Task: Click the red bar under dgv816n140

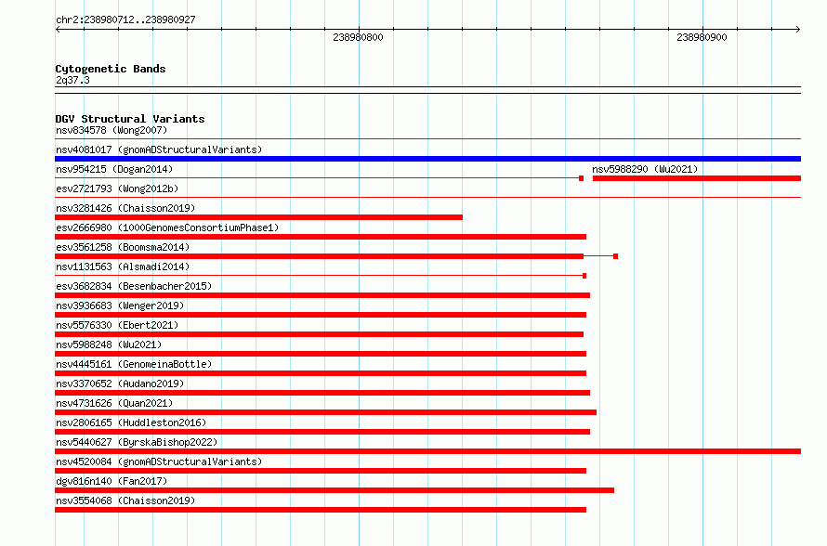Action: click(335, 490)
